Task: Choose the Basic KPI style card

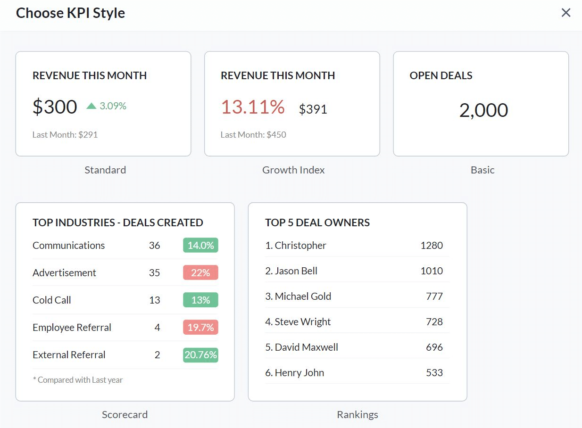Action: [480, 104]
